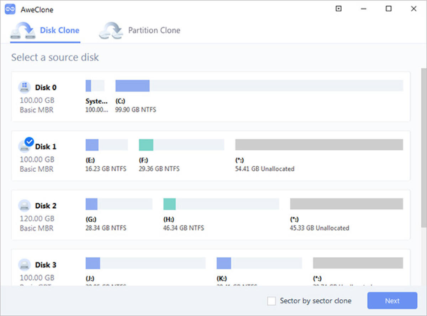Switch to the Partition Clone tab
The width and height of the screenshot is (427, 316).
[154, 30]
